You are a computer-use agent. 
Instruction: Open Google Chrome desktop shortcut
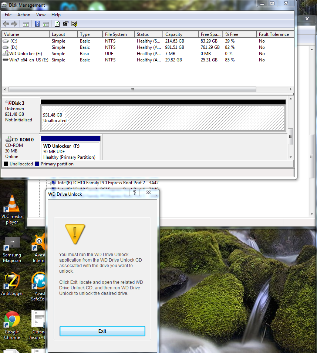pos(12,325)
